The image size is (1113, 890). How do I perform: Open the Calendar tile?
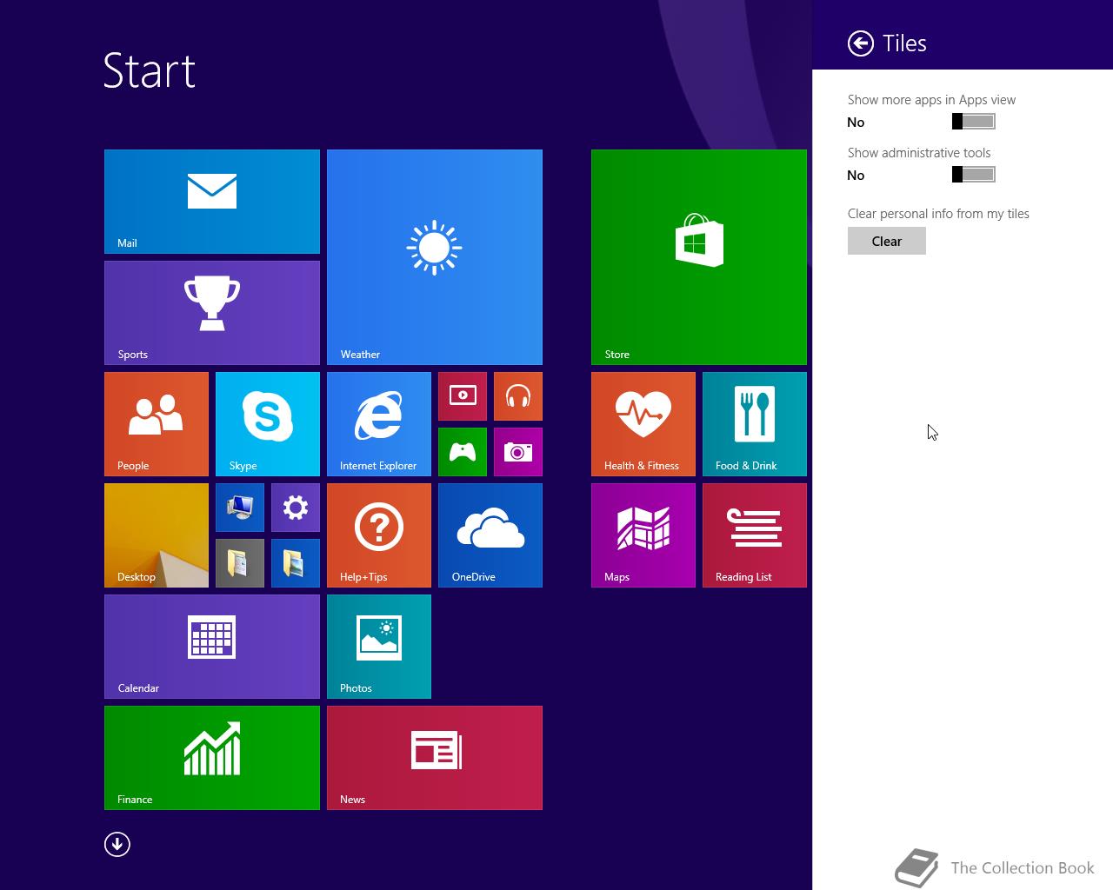click(212, 647)
